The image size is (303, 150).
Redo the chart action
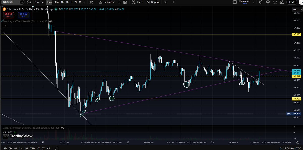click(173, 2)
